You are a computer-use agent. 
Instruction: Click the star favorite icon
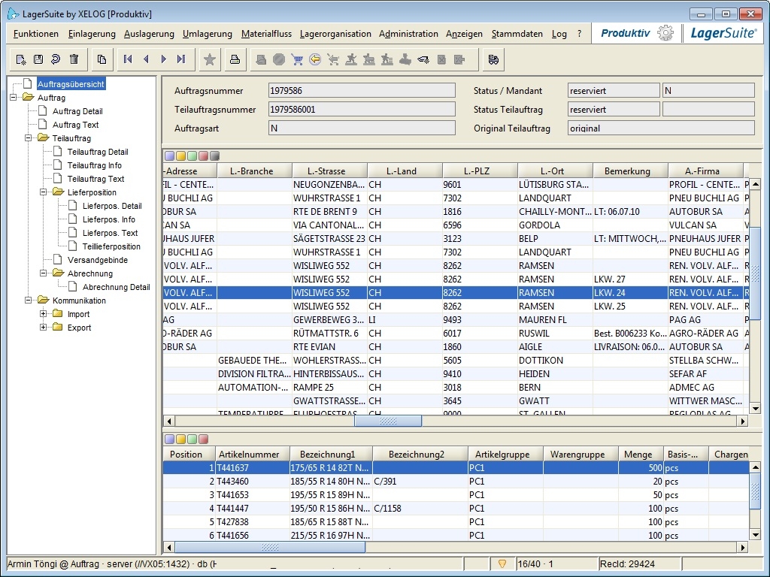pos(210,59)
